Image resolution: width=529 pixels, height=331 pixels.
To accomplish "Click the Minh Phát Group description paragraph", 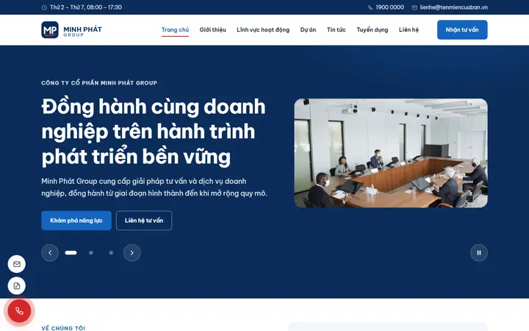I will point(154,187).
